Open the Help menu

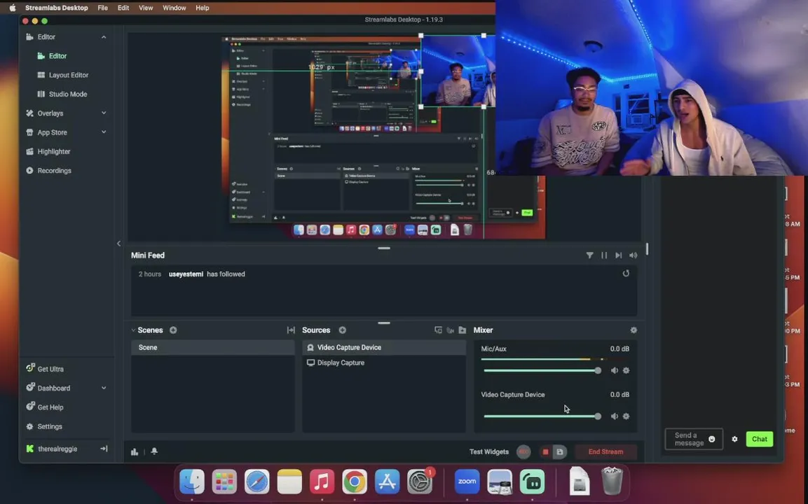[202, 8]
